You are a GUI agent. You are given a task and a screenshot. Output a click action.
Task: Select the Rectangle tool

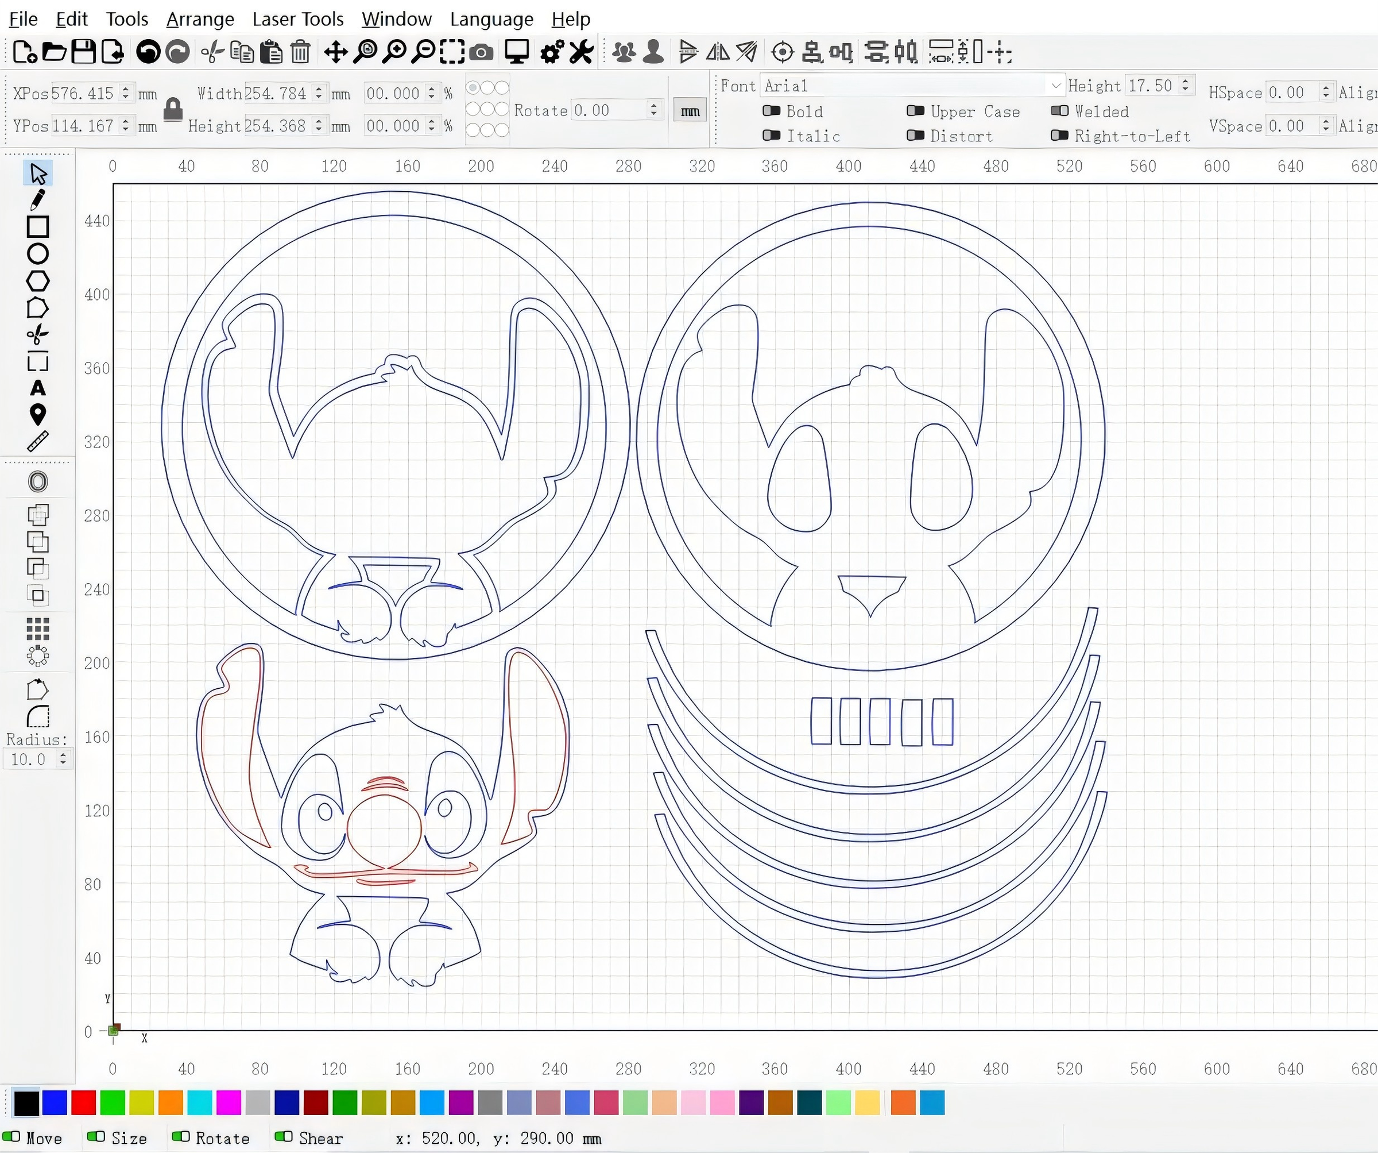tap(37, 226)
